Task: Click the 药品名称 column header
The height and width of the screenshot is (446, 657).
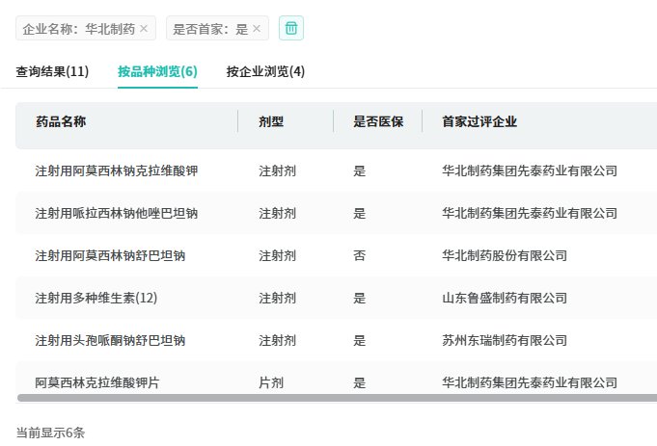Action: (61, 121)
